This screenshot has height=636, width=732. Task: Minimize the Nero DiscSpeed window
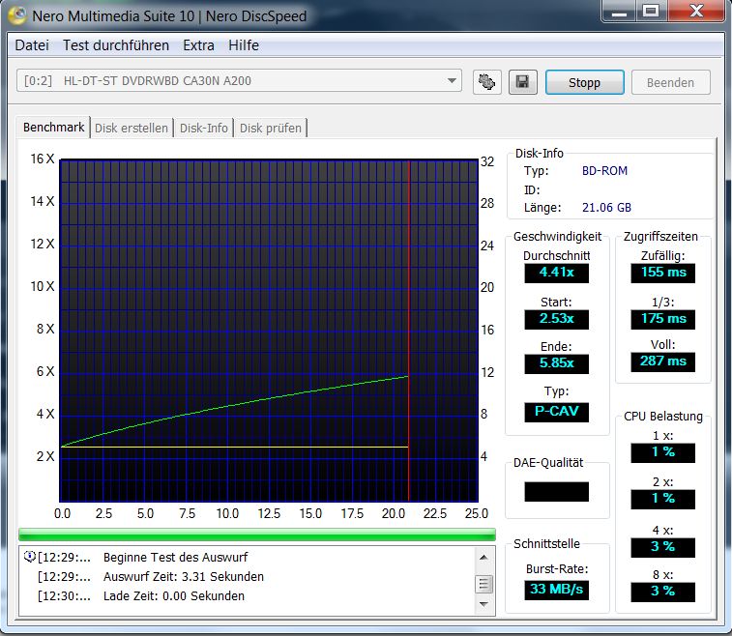coord(620,12)
